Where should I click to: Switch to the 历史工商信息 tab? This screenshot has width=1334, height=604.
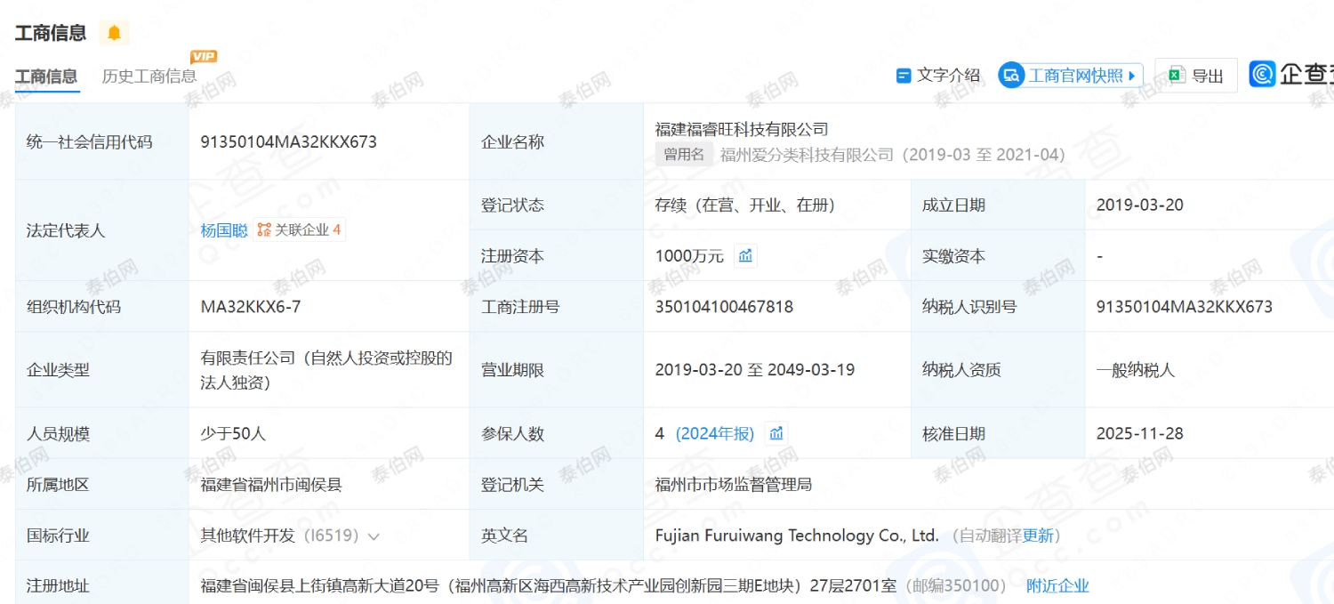click(149, 77)
